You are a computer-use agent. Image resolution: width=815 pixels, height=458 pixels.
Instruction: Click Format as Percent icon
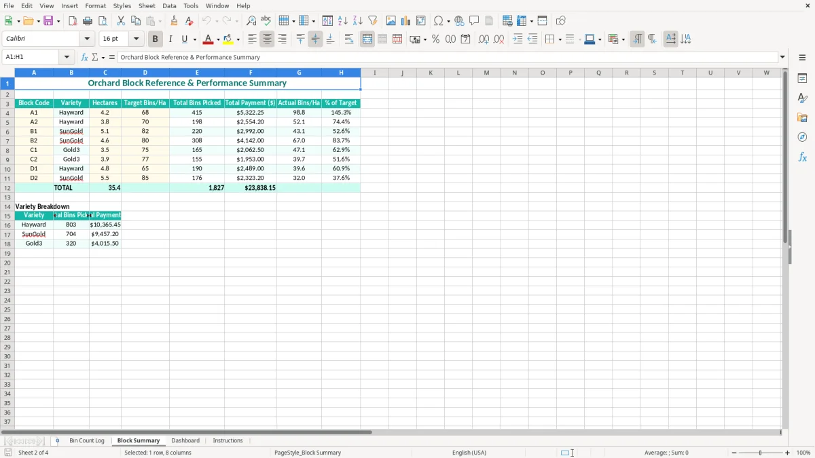[436, 39]
